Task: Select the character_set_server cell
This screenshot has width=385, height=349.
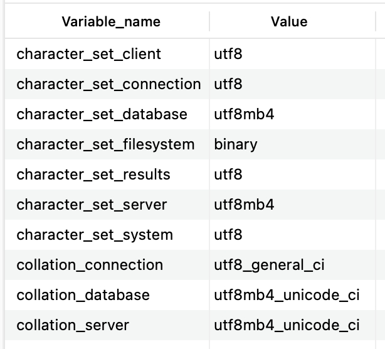Action: tap(92, 205)
